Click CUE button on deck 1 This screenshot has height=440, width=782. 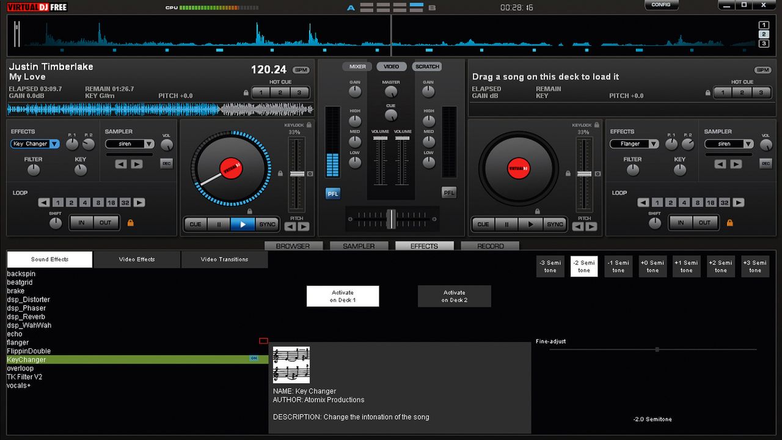pos(195,224)
